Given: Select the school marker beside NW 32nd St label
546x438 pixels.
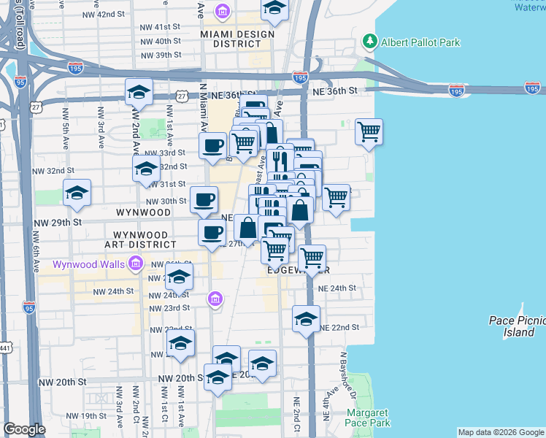Looking at the screenshot, I should pos(146,171).
